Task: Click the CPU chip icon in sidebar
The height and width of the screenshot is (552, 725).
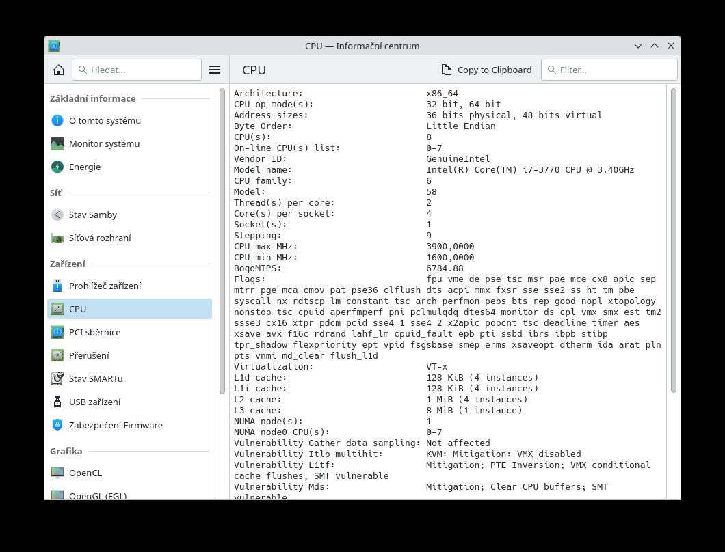Action: coord(57,309)
